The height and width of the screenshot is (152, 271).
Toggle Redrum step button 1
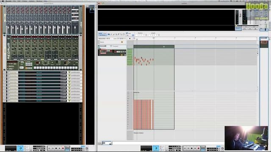pos(35,68)
